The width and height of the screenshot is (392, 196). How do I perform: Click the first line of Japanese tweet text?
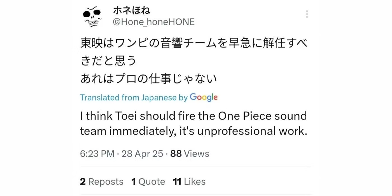point(194,44)
